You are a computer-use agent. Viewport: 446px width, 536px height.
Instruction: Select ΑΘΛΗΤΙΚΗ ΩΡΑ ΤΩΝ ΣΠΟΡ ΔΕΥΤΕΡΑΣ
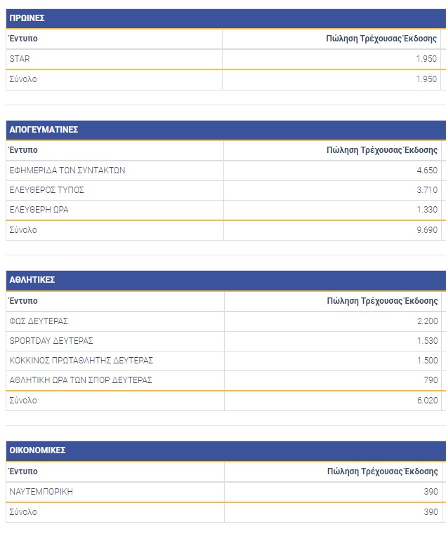coord(81,380)
